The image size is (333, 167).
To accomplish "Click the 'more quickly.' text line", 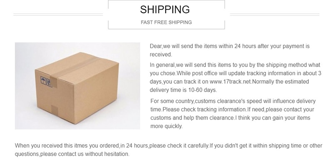I will (x=166, y=126).
